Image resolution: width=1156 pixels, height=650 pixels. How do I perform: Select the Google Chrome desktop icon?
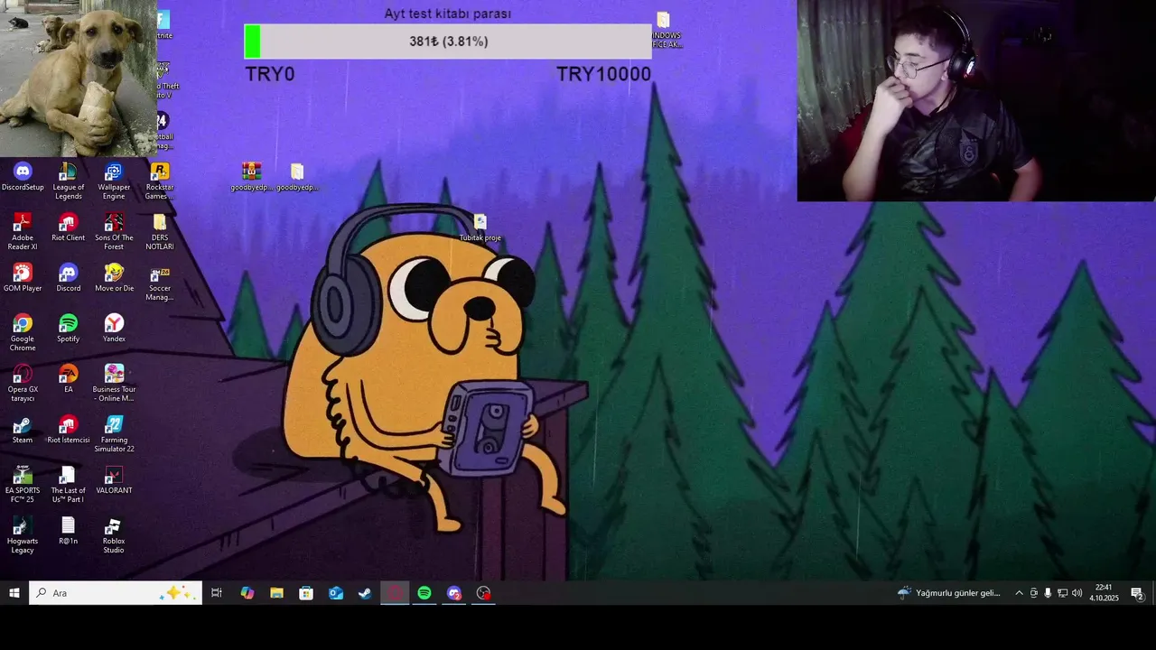pyautogui.click(x=23, y=332)
